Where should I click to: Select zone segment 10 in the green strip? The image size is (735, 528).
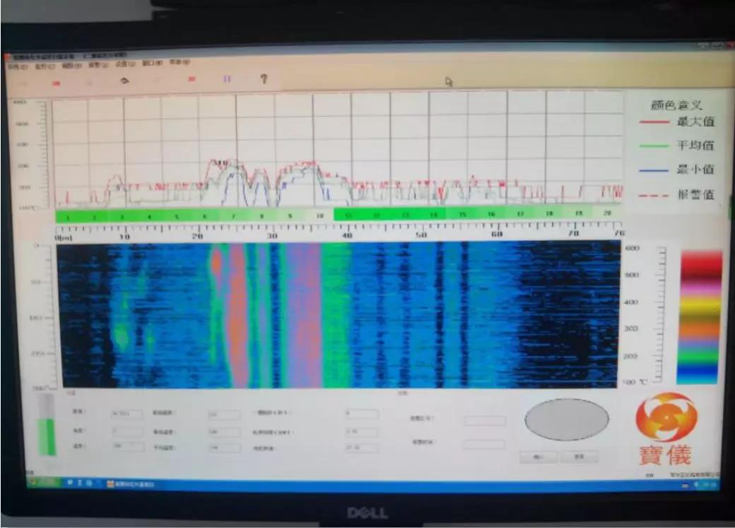319,215
